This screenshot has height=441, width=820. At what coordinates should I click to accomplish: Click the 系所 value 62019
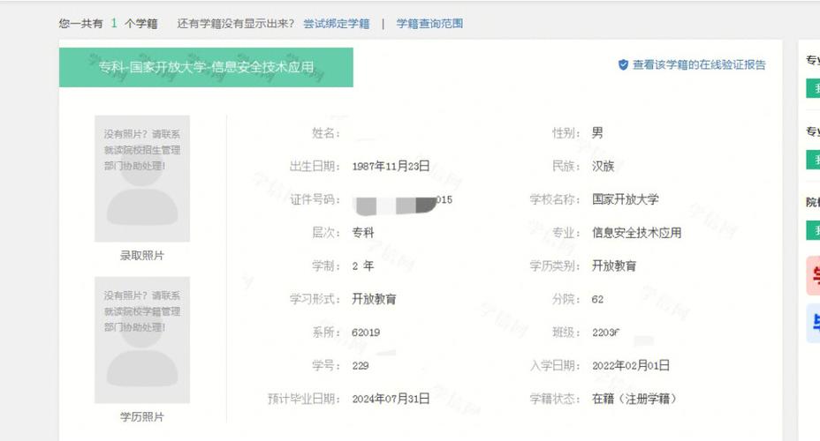pyautogui.click(x=366, y=333)
